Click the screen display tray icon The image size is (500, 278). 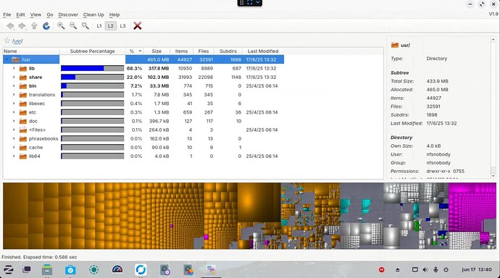click(414, 270)
